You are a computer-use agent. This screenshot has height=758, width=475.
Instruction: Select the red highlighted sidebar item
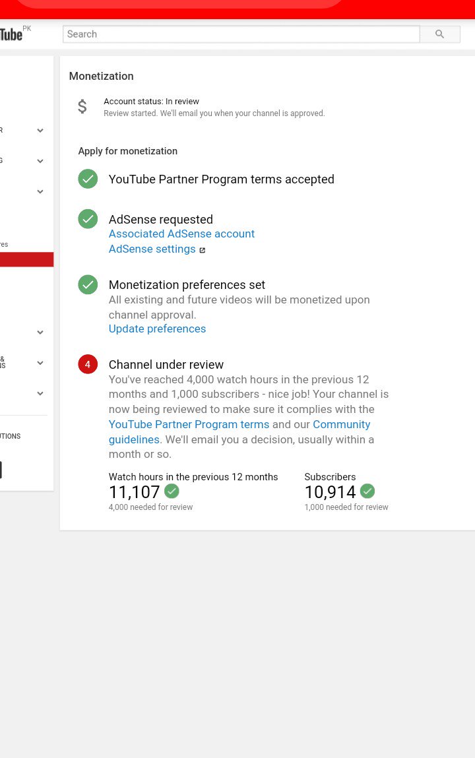pyautogui.click(x=26, y=260)
